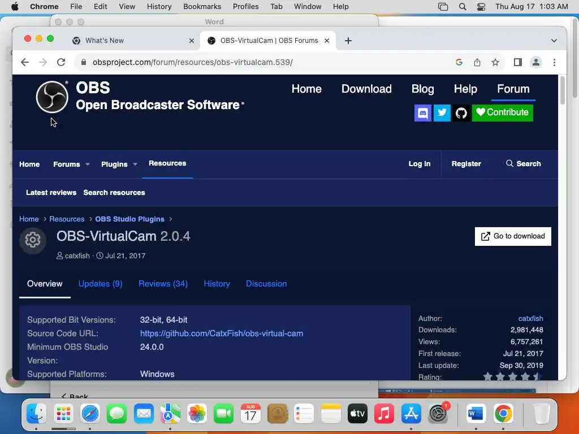This screenshot has height=434, width=579.
Task: Close the What's New tab
Action: click(x=192, y=41)
